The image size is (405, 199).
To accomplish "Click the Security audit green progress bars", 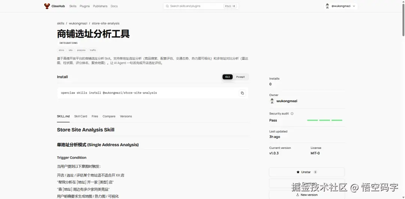I will 325,120.
